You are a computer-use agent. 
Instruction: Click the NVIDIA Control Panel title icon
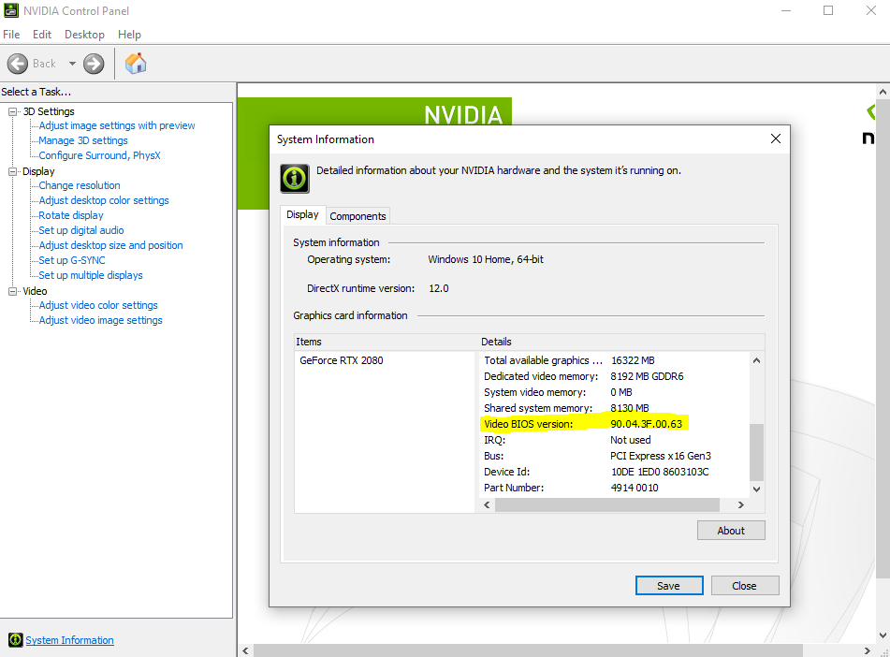(11, 10)
